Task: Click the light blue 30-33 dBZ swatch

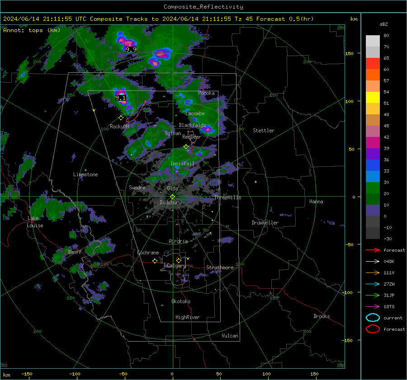Action: coord(373,176)
